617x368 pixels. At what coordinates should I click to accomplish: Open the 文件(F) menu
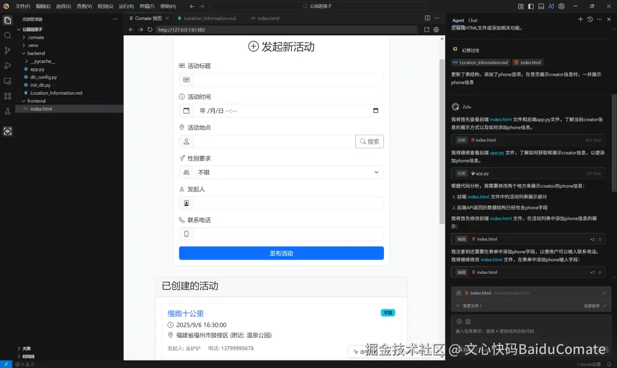click(x=22, y=6)
